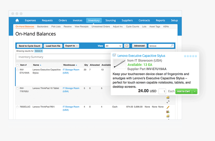Open IT Storage Room link for stylus row
Viewport: 215px width, 141px height.
71,71
